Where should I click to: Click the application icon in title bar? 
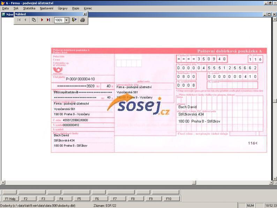pos(3,3)
